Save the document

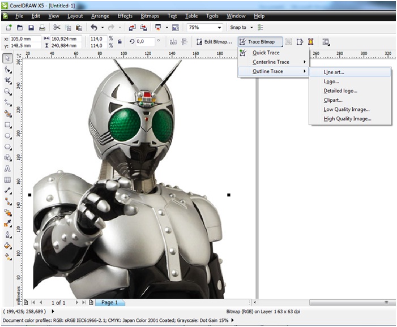(x=31, y=28)
